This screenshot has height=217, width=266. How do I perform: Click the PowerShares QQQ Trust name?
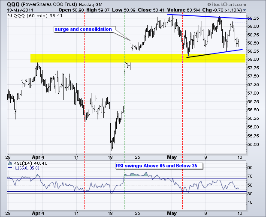pyautogui.click(x=49, y=4)
